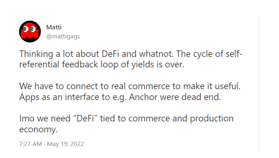Viewport: 279px width, 158px height.
Task: Click the word production in the tweet
Action: coord(212,118)
